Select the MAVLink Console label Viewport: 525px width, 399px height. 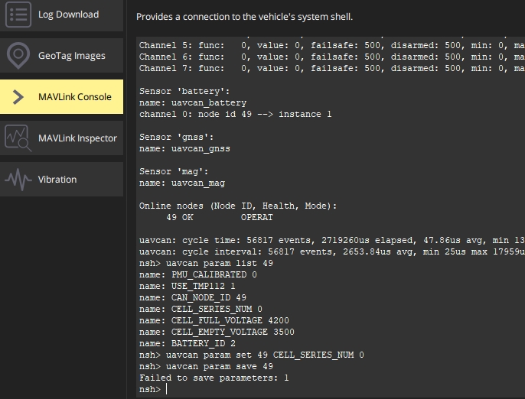pyautogui.click(x=75, y=97)
